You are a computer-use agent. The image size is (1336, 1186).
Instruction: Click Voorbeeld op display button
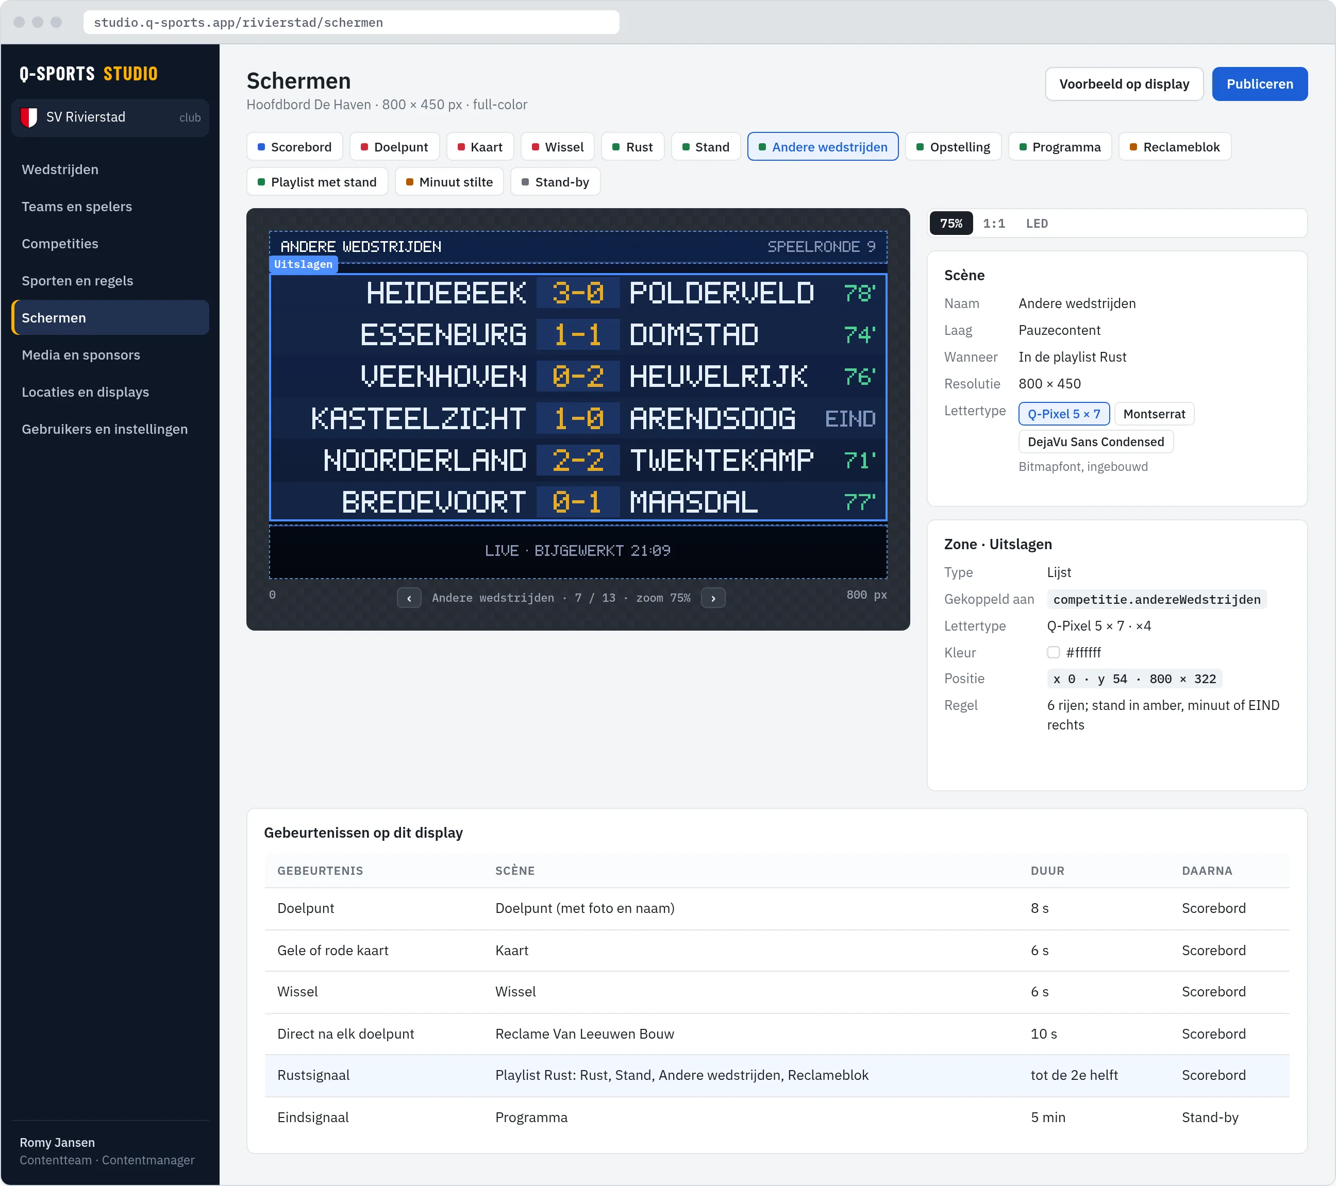[1124, 84]
